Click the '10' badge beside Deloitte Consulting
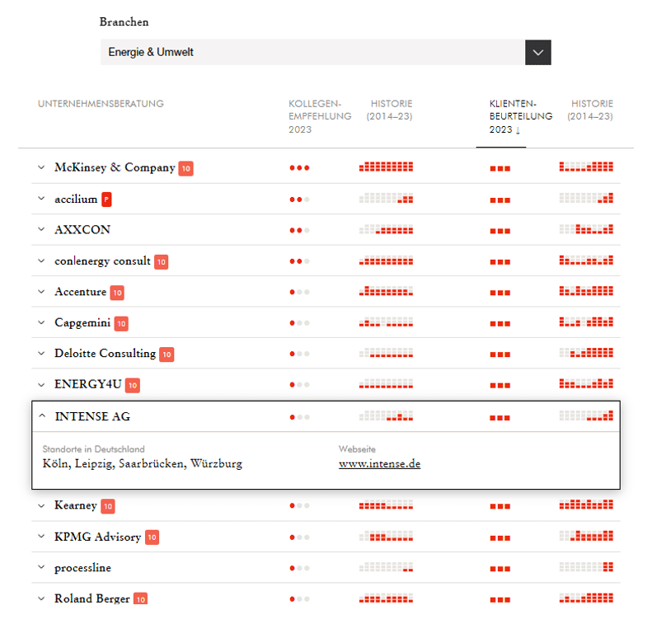Screen dimensions: 652x629 (167, 354)
